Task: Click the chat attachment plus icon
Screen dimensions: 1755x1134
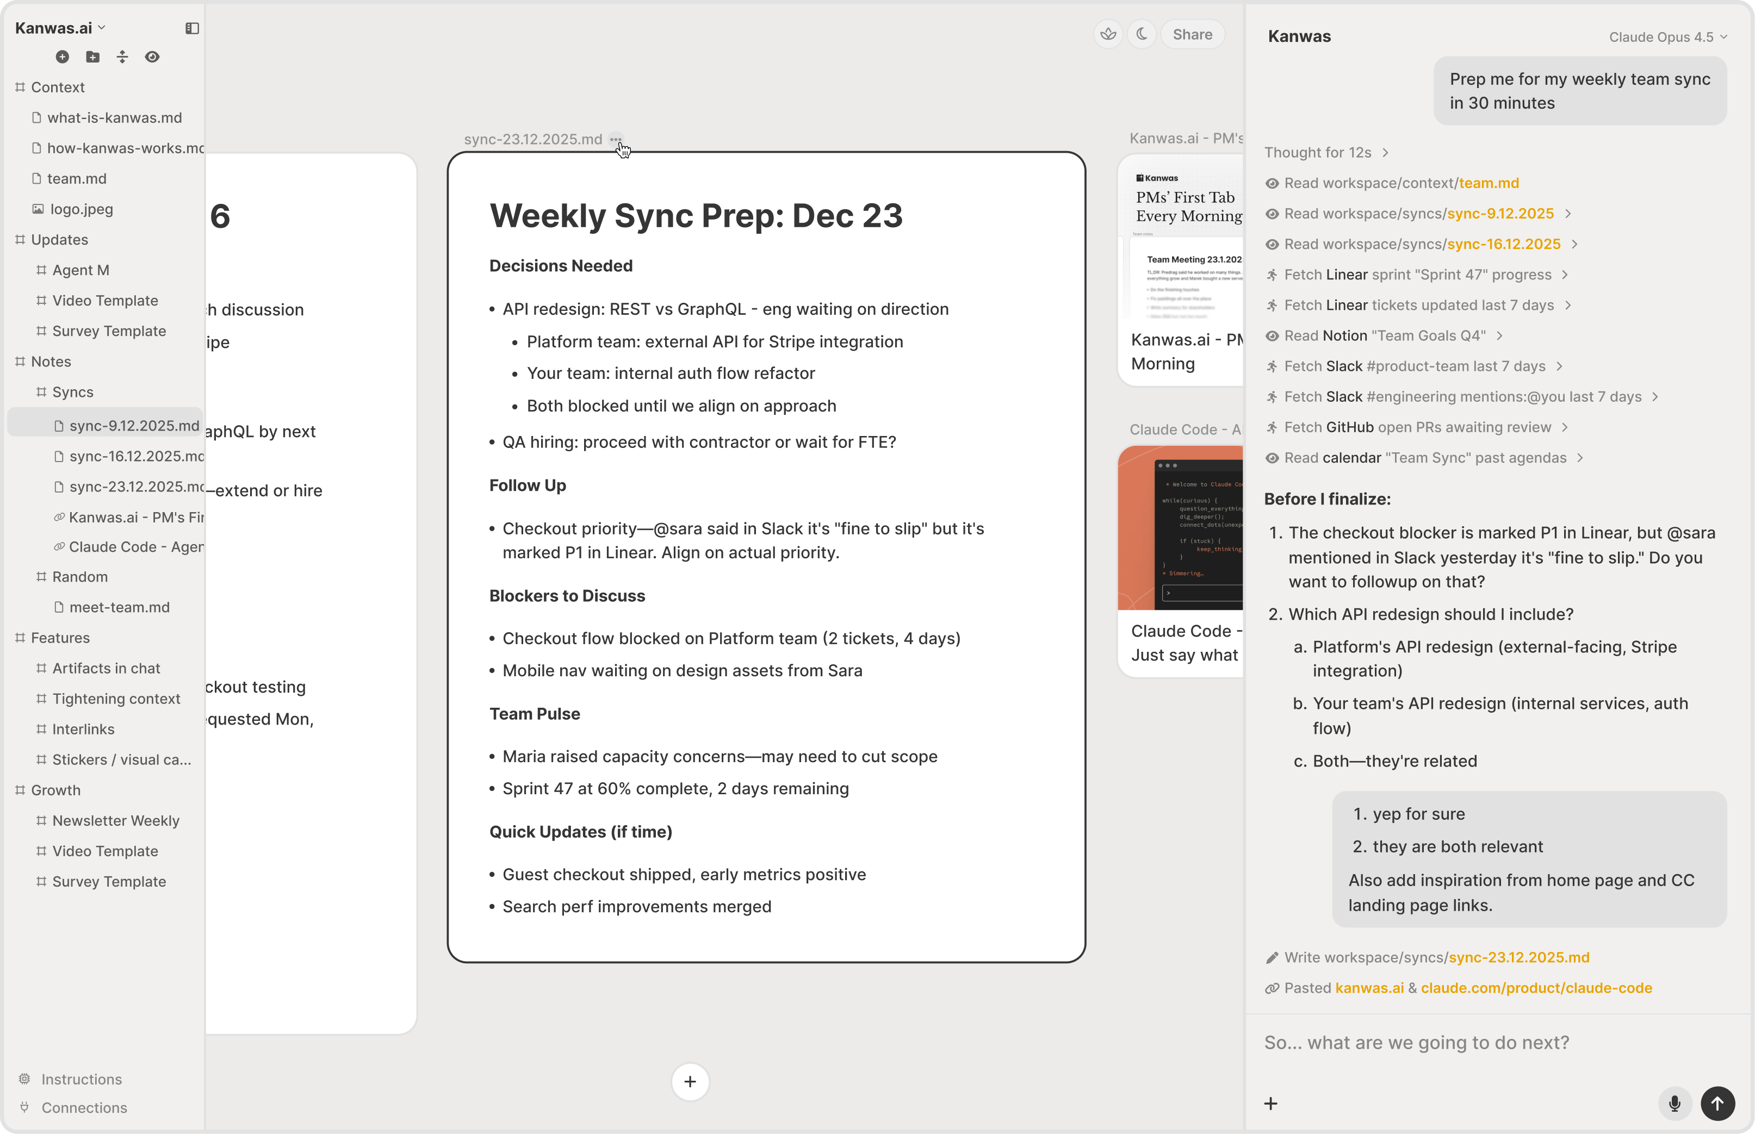Action: [1271, 1103]
